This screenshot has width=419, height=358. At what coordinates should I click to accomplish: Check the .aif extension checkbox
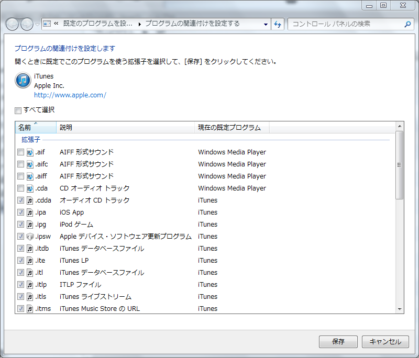pos(20,152)
